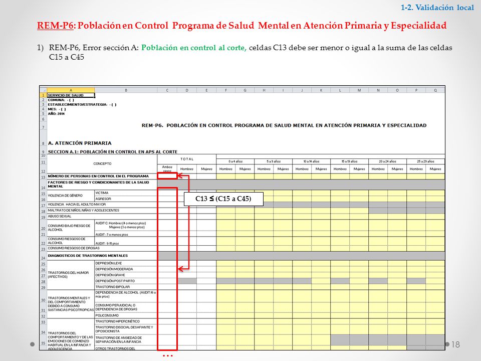Select the whole sheet via corner button
Screen dimensions: 481x361
(43, 90)
